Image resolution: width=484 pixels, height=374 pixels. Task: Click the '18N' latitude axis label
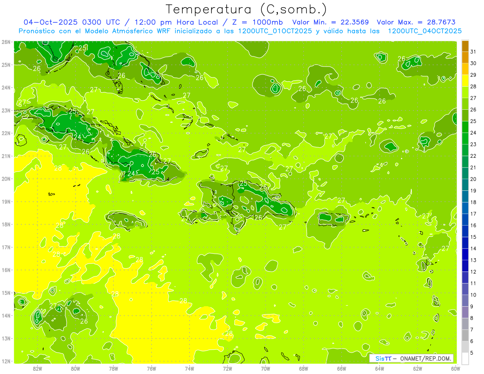pyautogui.click(x=6, y=224)
